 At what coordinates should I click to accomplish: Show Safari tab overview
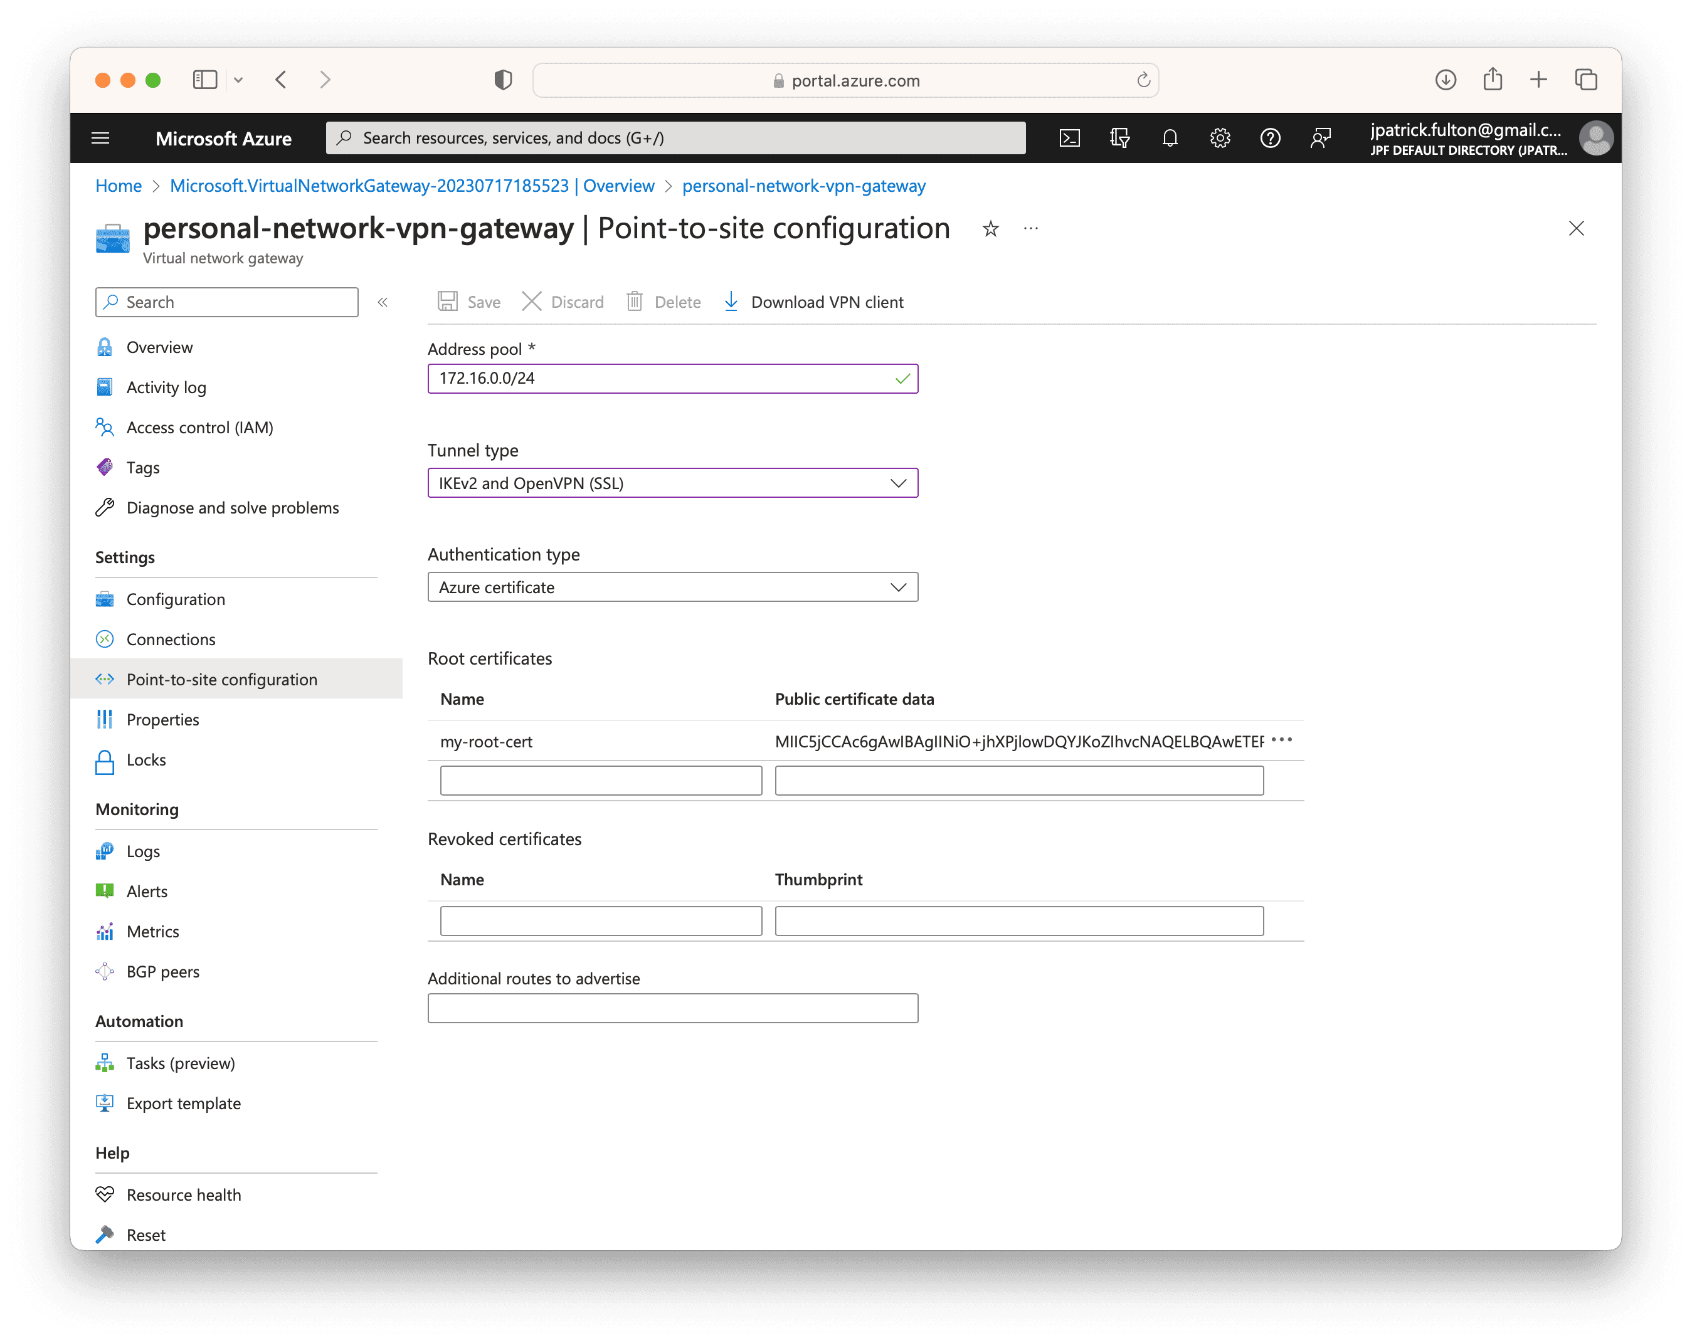[1585, 79]
